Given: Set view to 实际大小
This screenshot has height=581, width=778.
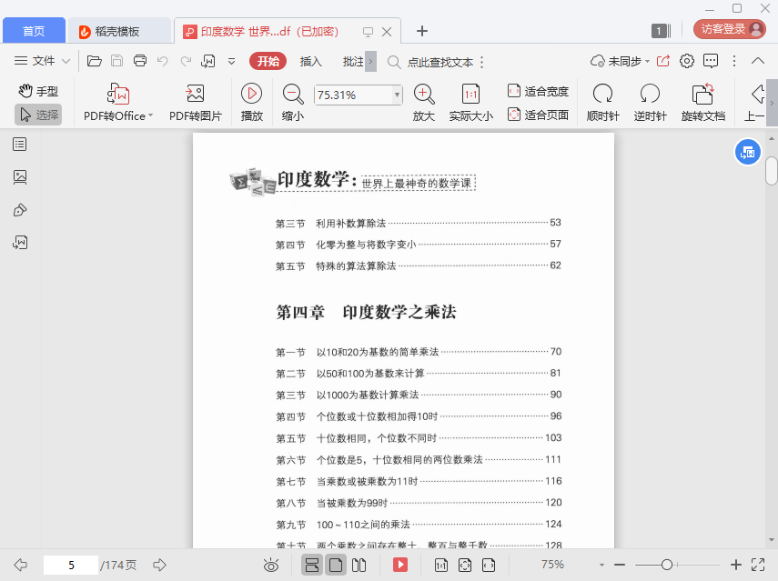Looking at the screenshot, I should [x=470, y=102].
